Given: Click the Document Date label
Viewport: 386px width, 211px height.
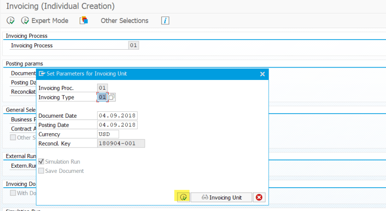Looking at the screenshot, I should [58, 116].
